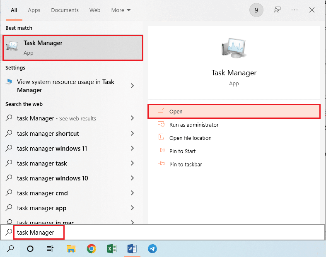This screenshot has width=326, height=257.
Task: Expand the 'task manager cmd' suggestion arrow
Action: (x=132, y=193)
